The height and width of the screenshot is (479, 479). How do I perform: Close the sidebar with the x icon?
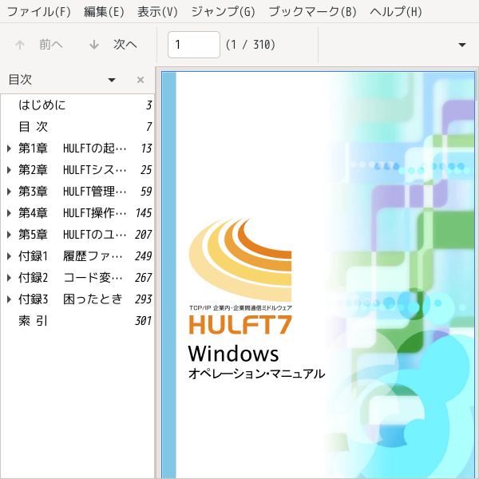[141, 80]
